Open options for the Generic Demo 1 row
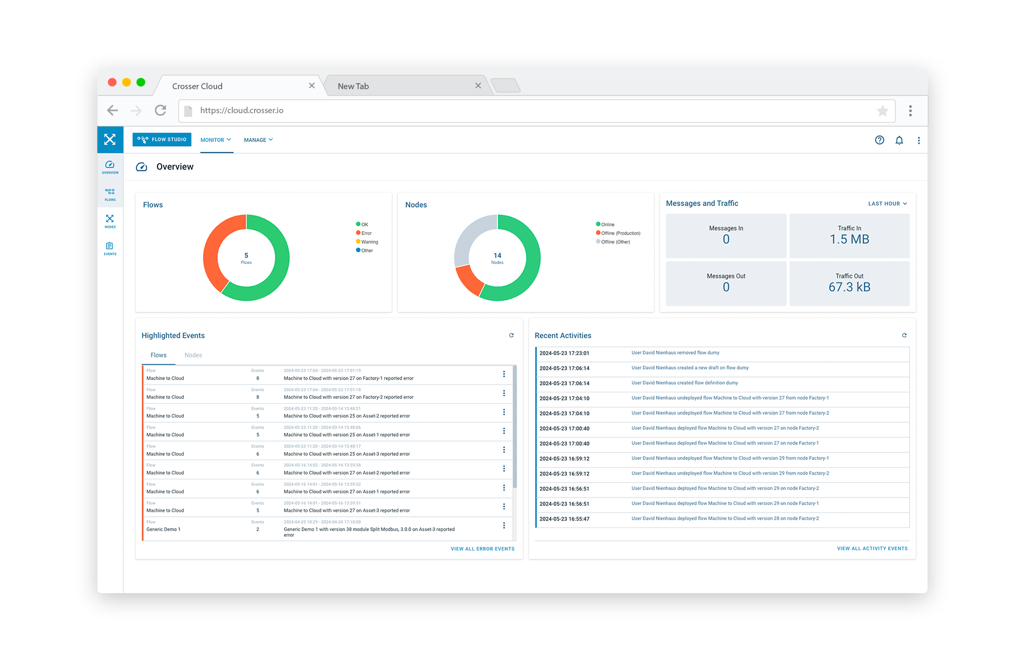This screenshot has height=662, width=1025. (x=504, y=525)
